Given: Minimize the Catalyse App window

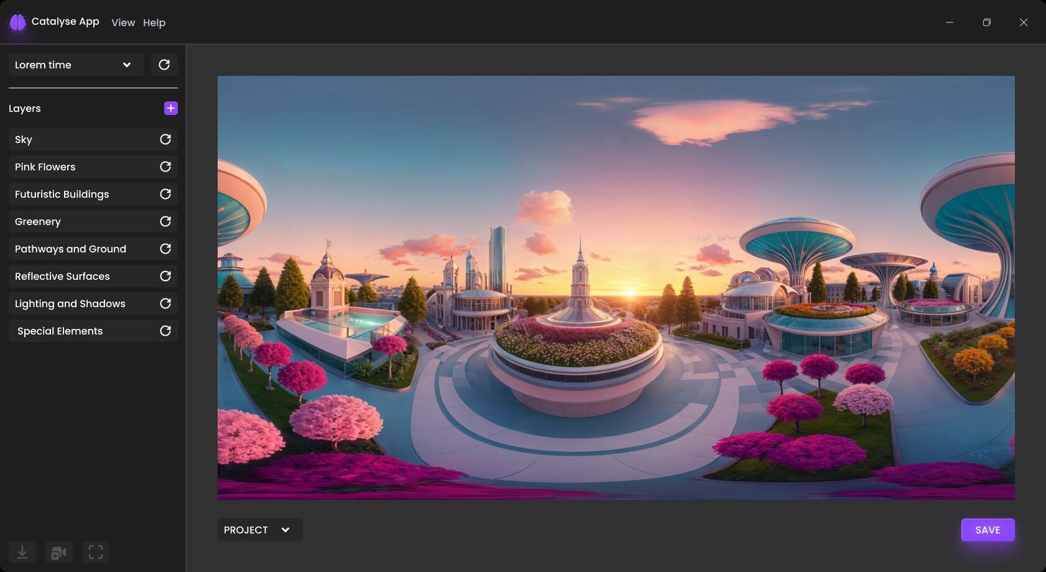Looking at the screenshot, I should point(950,22).
